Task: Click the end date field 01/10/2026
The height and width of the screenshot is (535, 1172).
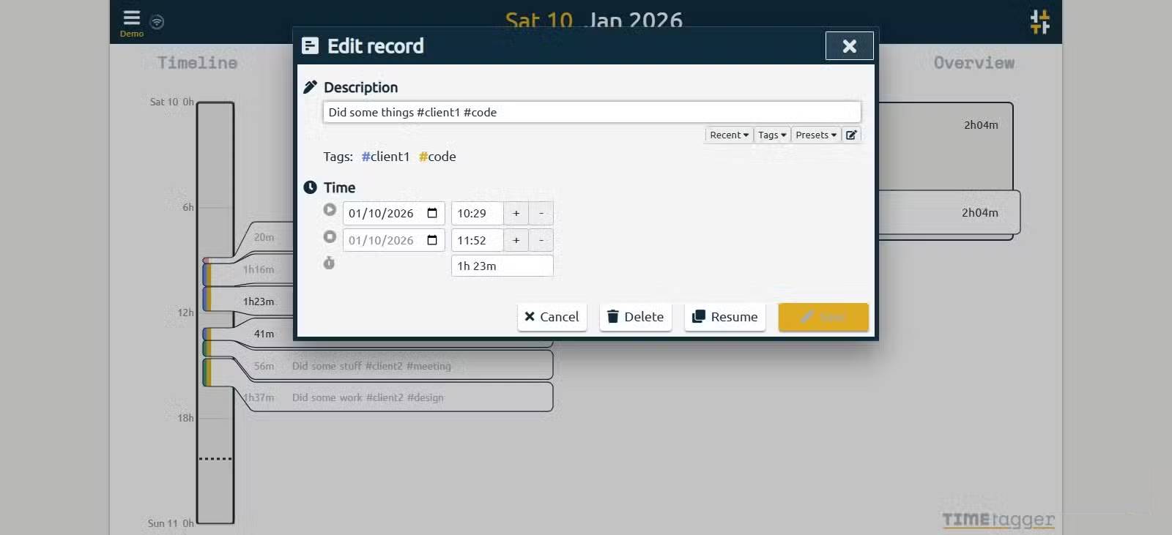Action: pos(393,240)
